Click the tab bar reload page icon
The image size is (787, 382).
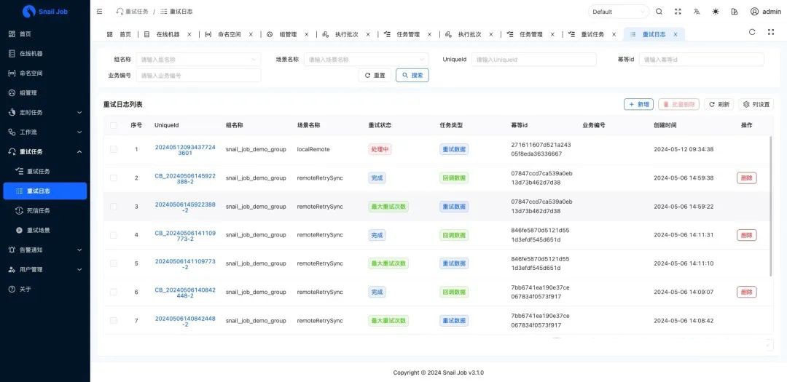[x=752, y=33]
